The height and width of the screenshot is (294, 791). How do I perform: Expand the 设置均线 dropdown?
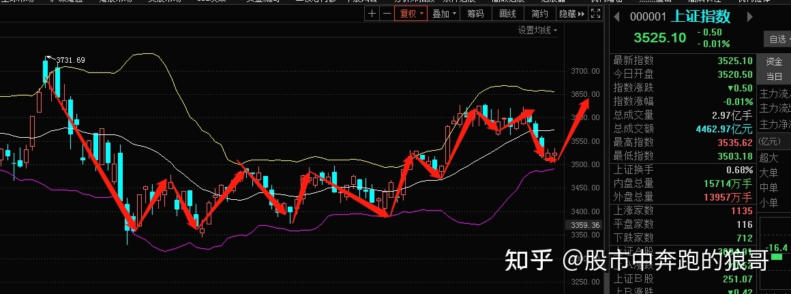[x=538, y=30]
